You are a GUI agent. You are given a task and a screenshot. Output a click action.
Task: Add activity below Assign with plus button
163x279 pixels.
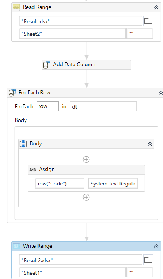point(86,197)
